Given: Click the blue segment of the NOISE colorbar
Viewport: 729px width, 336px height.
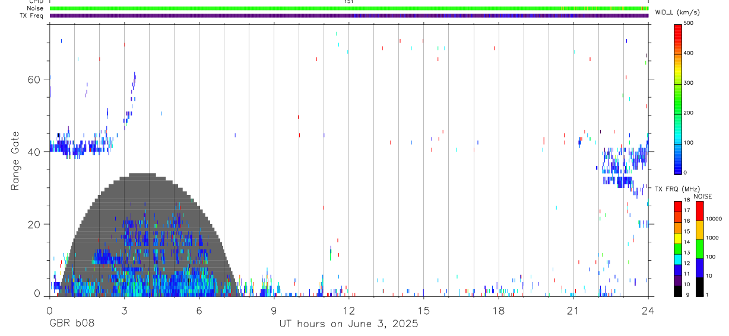Looking at the screenshot, I should coord(699,267).
